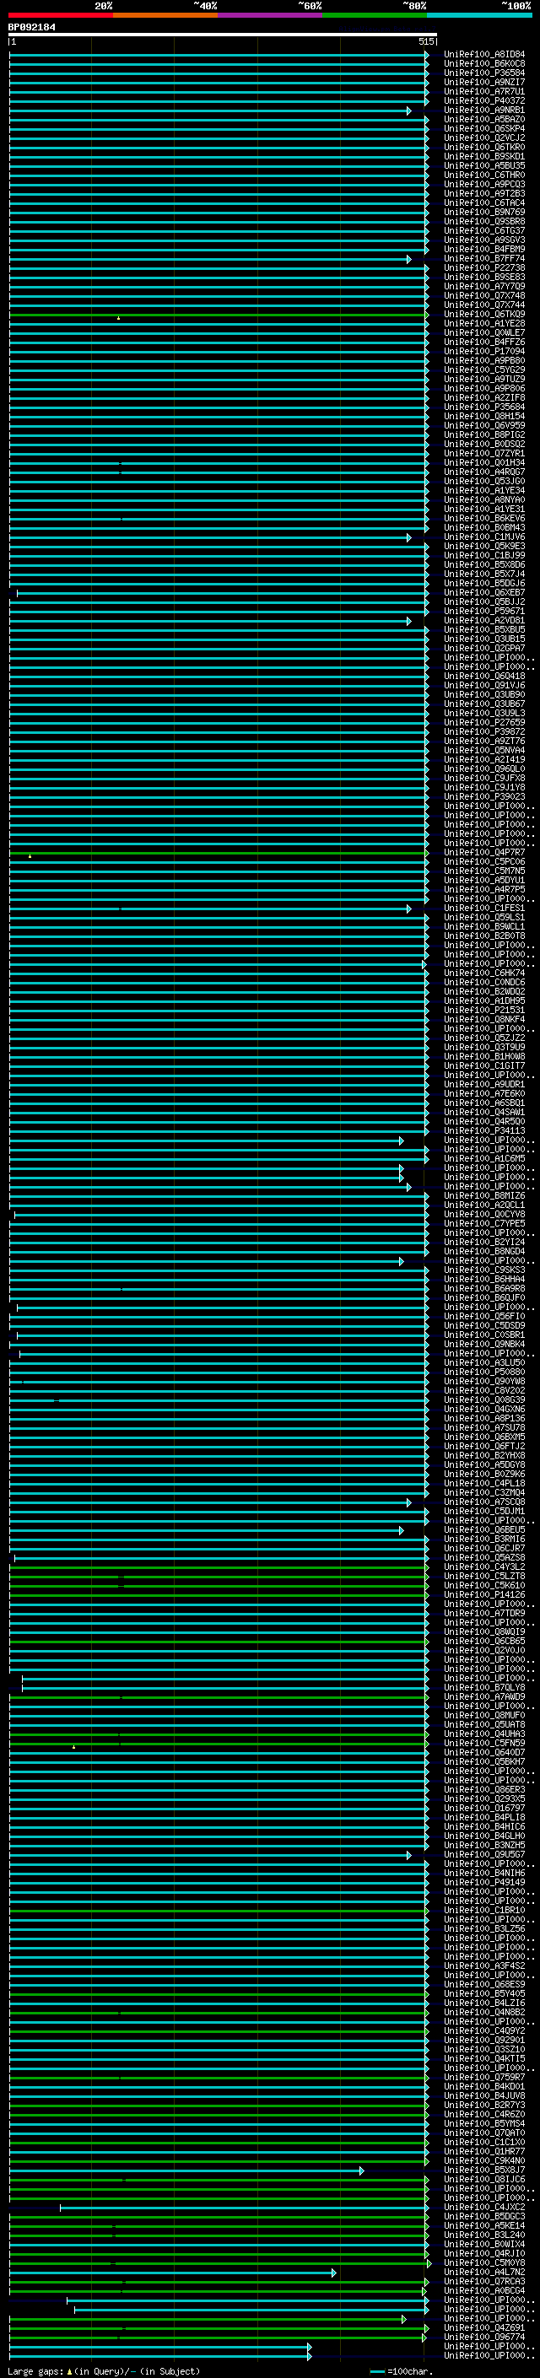Select the UniRef100_C6TG37 label

tap(483, 231)
